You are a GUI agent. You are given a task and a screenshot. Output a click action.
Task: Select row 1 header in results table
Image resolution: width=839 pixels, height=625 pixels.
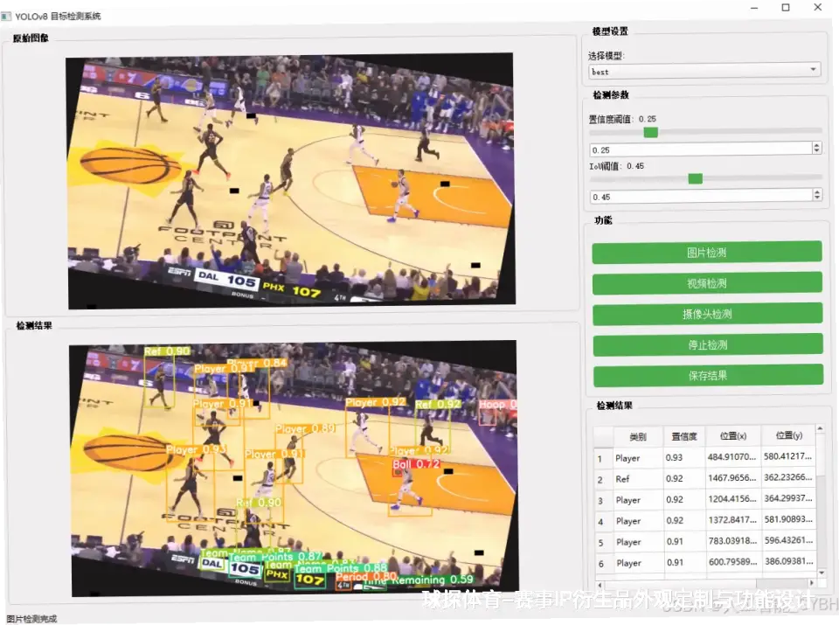[x=602, y=459]
